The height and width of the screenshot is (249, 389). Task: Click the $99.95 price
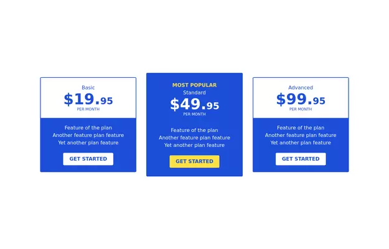301,100
